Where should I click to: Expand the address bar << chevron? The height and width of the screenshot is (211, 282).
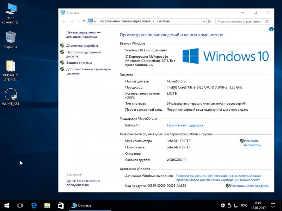95,21
